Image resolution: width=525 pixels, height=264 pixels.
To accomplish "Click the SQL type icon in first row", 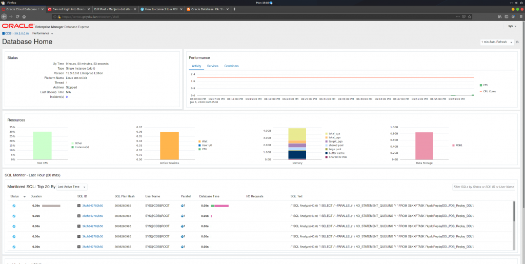I will click(x=79, y=206).
